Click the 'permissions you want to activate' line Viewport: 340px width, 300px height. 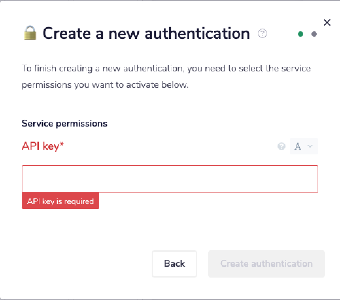[x=105, y=84]
